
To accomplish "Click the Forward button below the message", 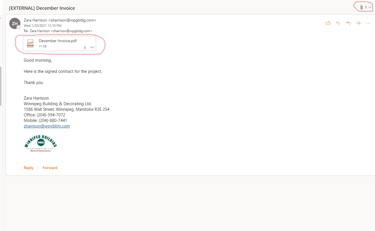I will pyautogui.click(x=50, y=168).
